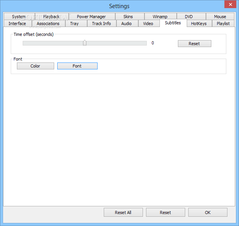Open the Track Info tab

[x=101, y=24]
